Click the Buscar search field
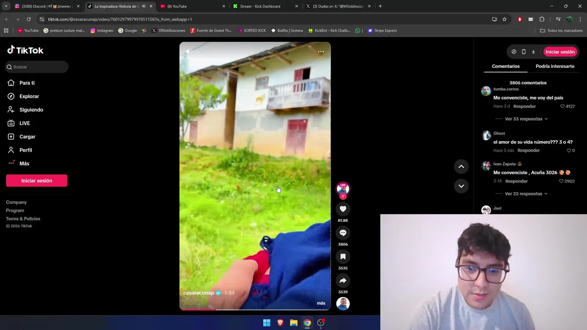This screenshot has width=587, height=330. click(x=37, y=67)
